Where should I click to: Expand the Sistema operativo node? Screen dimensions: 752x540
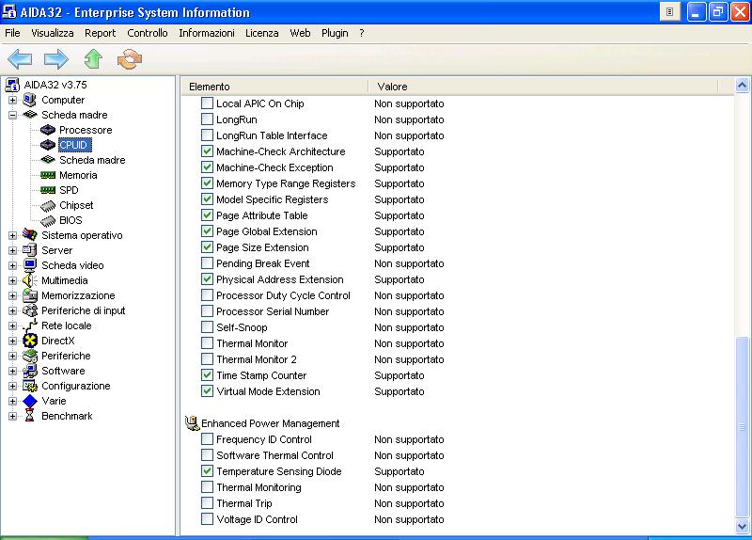tap(12, 236)
